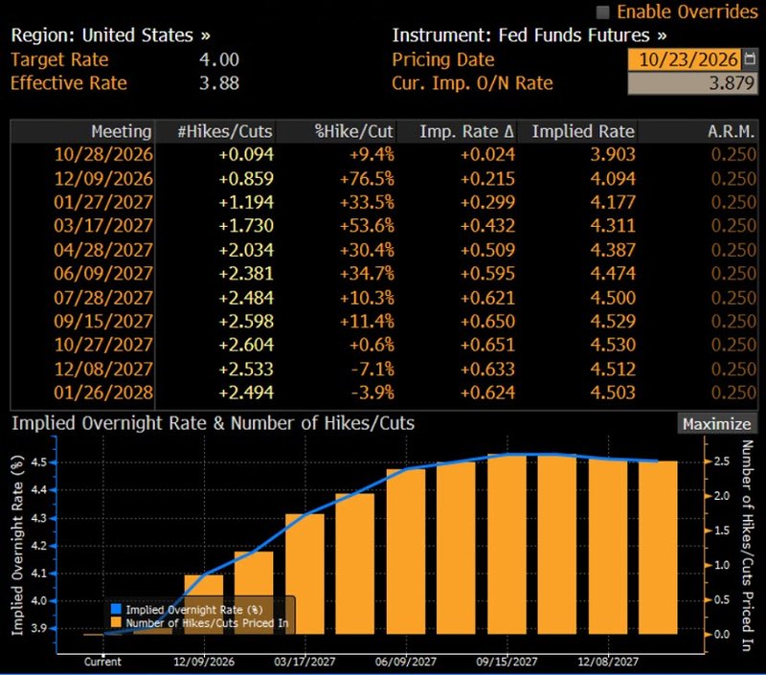The width and height of the screenshot is (766, 675).
Task: Enable the Overrides checkbox
Action: point(603,12)
